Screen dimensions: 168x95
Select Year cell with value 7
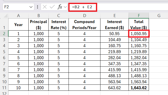click(18, 70)
